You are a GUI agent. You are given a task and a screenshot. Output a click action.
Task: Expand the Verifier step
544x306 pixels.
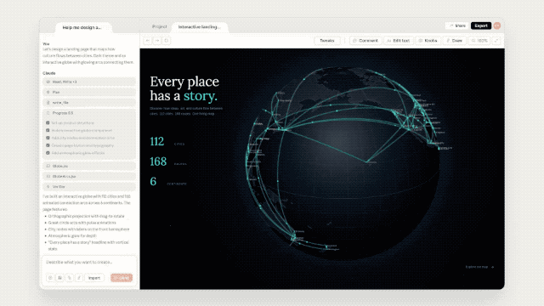(x=89, y=187)
